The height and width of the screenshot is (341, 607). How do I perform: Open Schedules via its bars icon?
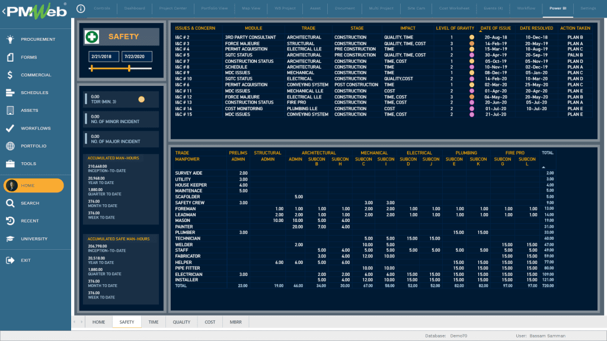click(10, 93)
